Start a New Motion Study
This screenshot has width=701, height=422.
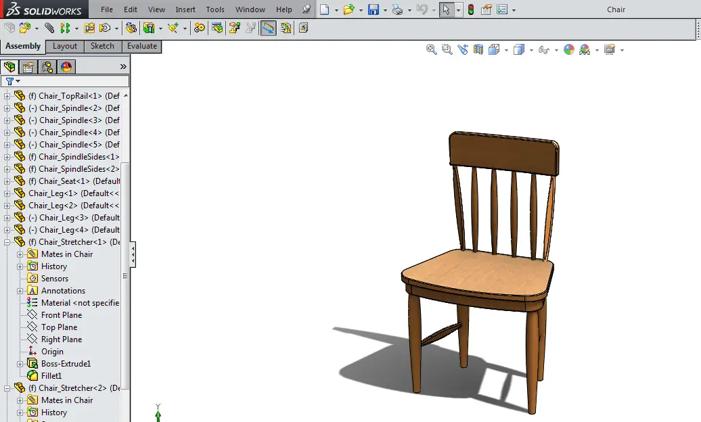tap(200, 28)
